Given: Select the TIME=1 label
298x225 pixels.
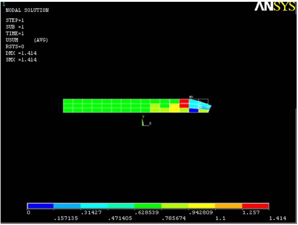Looking at the screenshot, I should 15,34.
